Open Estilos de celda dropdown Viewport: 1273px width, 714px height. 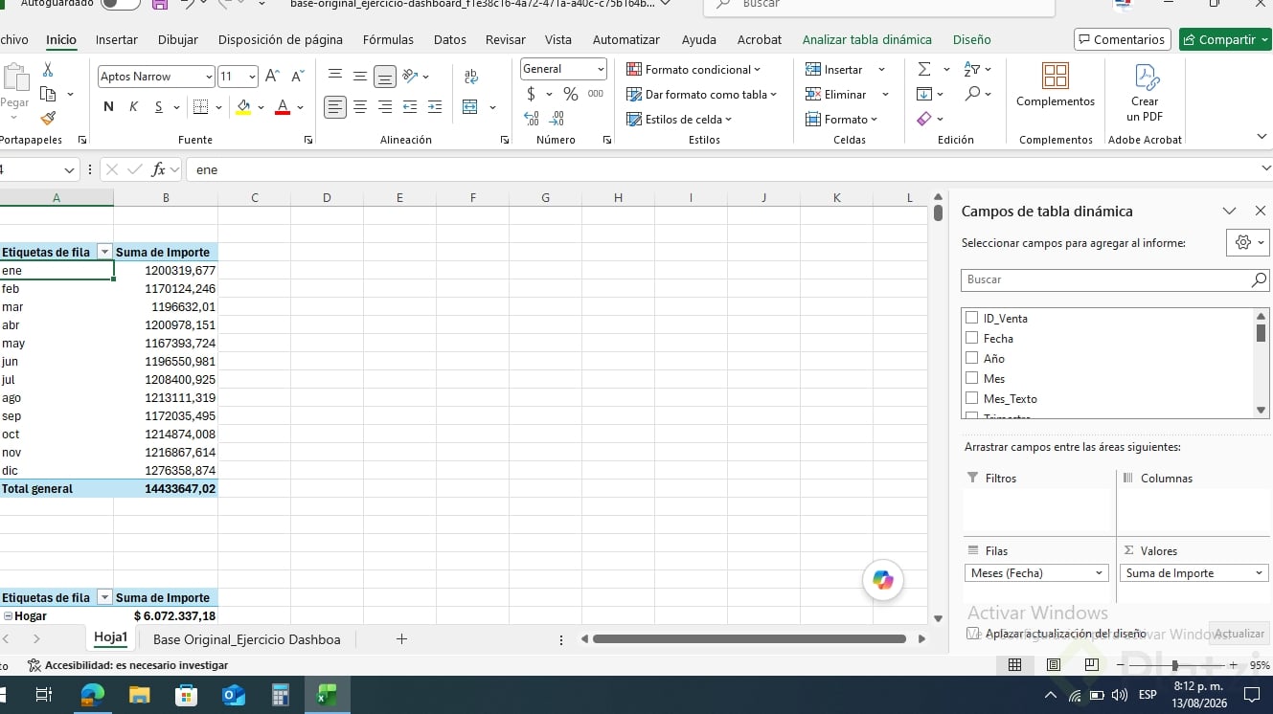(x=679, y=119)
